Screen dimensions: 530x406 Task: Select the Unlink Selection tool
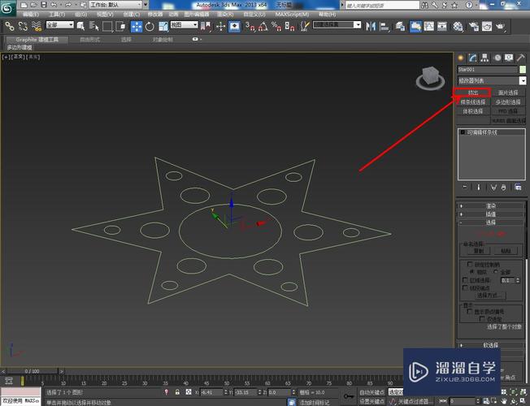point(23,26)
